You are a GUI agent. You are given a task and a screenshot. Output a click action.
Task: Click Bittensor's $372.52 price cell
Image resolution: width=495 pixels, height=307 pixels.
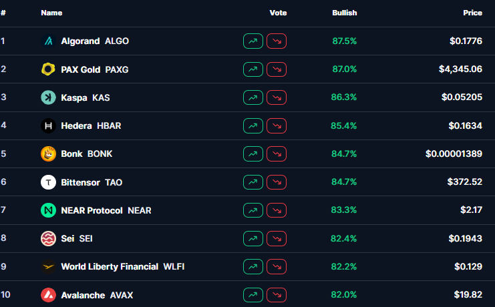pyautogui.click(x=464, y=182)
